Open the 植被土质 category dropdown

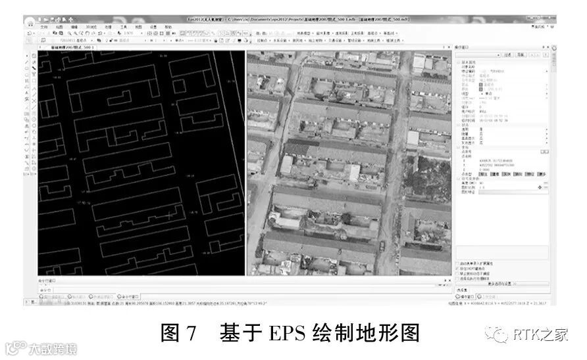[x=395, y=40]
